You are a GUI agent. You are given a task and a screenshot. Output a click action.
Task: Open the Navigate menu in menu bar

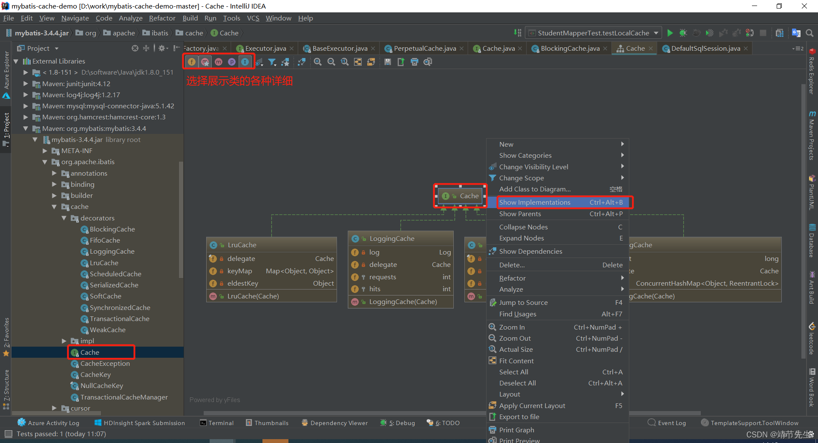75,18
